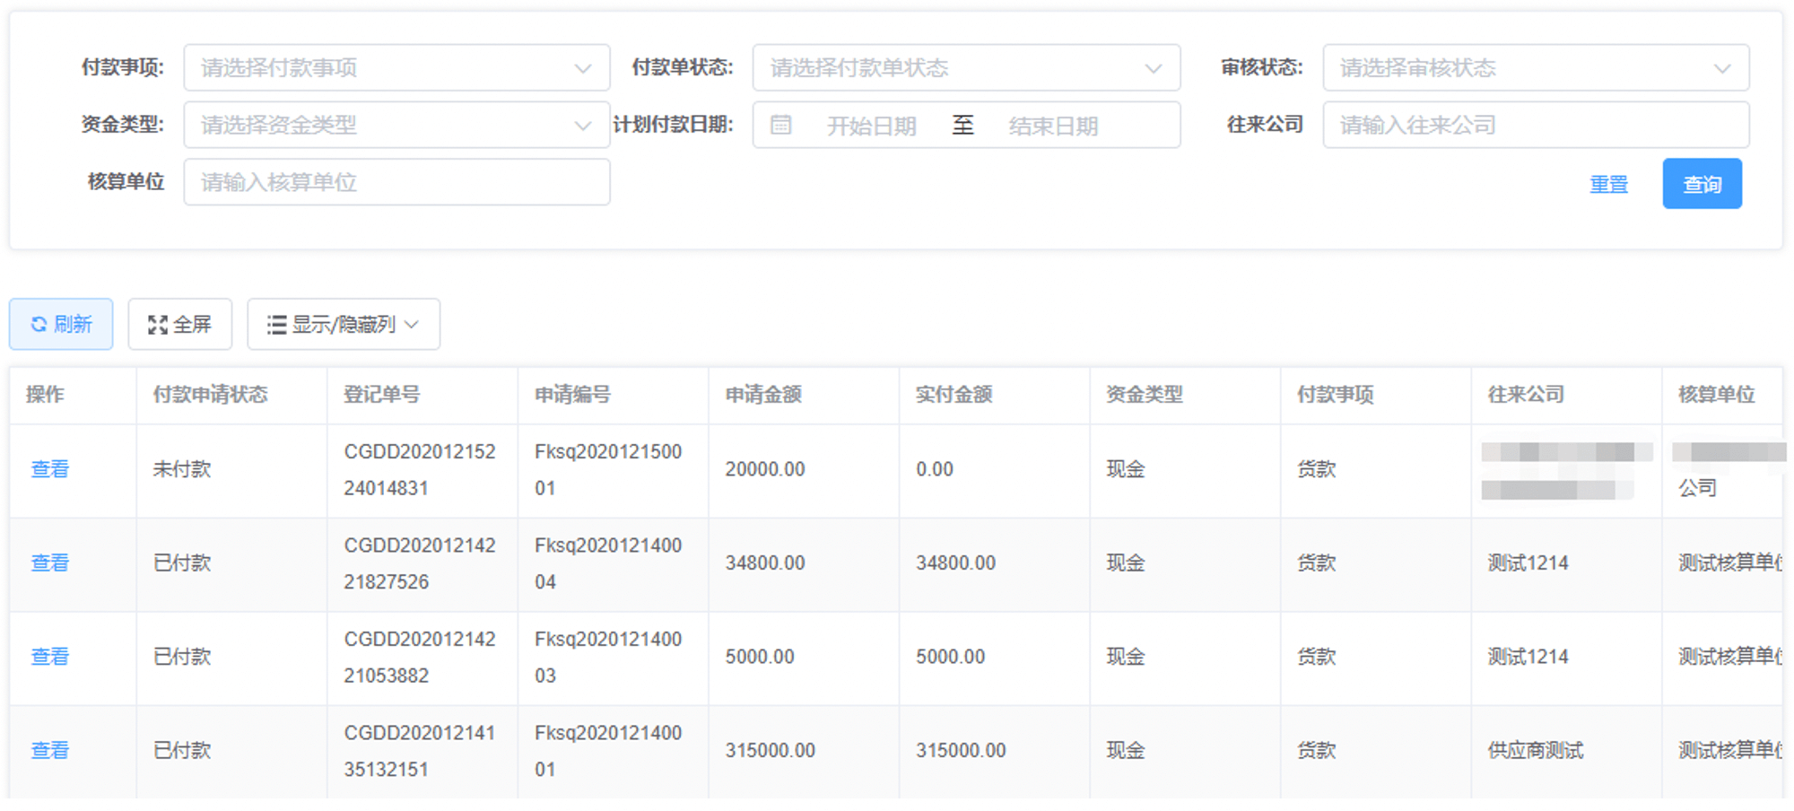Click the calendar icon in 计划付款日期
Viewport: 1794px width, 811px height.
point(781,125)
